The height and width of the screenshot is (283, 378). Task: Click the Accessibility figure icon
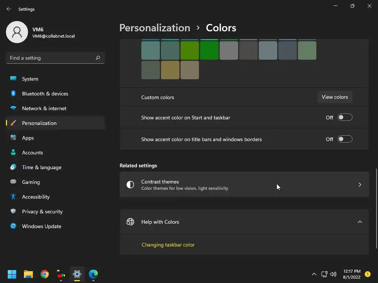13,197
